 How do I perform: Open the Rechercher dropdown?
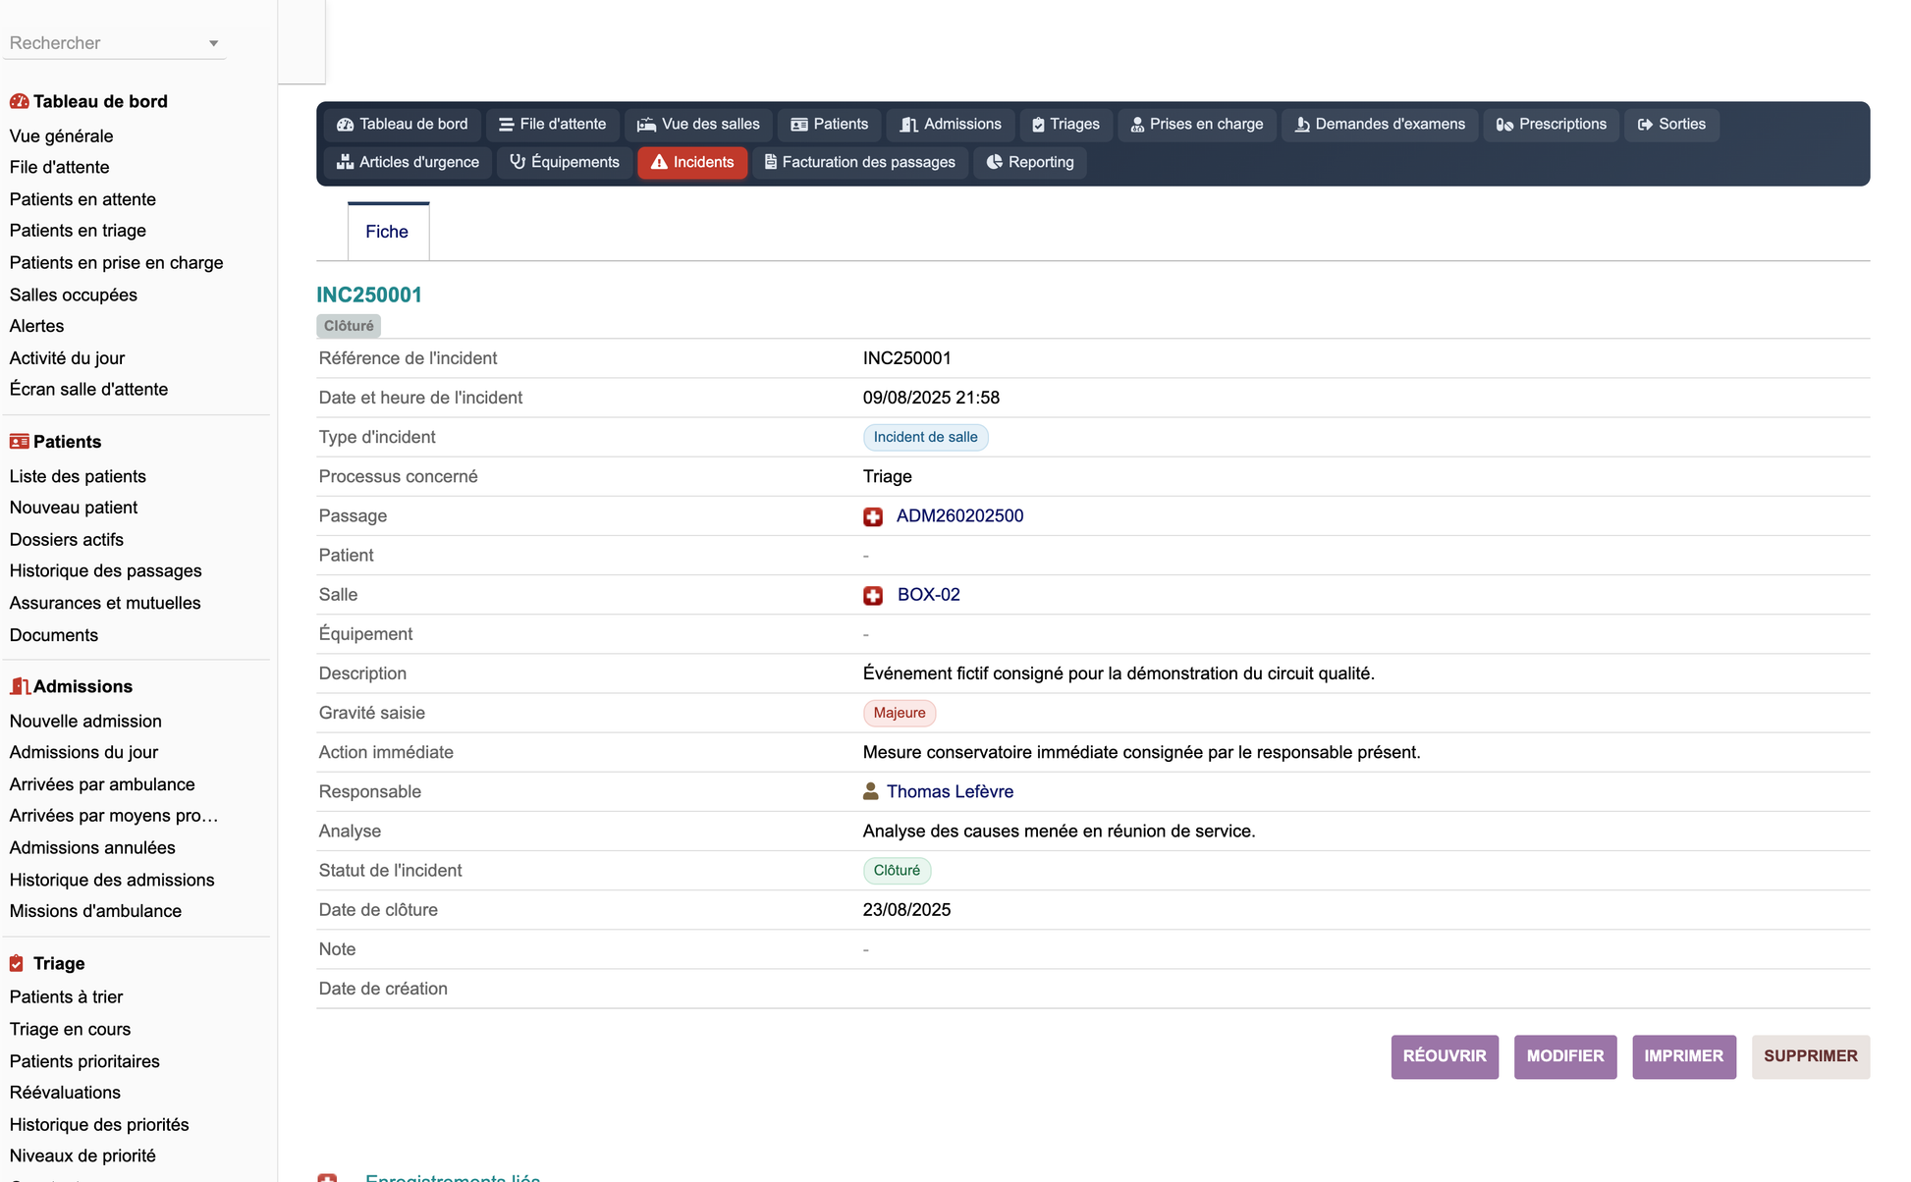[x=114, y=43]
